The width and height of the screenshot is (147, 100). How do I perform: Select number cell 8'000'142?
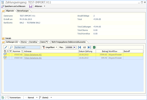[x=18, y=55]
